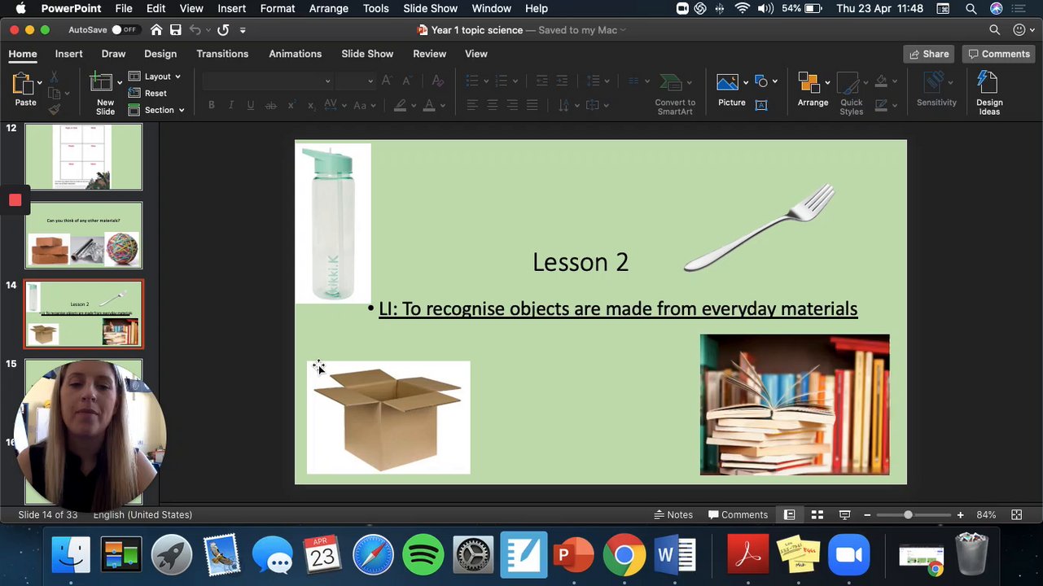Click the Arrange icon

809,83
